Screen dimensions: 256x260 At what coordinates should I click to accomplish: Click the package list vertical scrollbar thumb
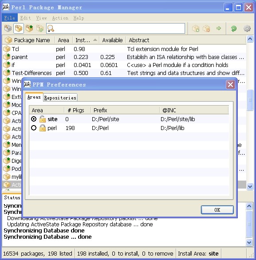250,100
